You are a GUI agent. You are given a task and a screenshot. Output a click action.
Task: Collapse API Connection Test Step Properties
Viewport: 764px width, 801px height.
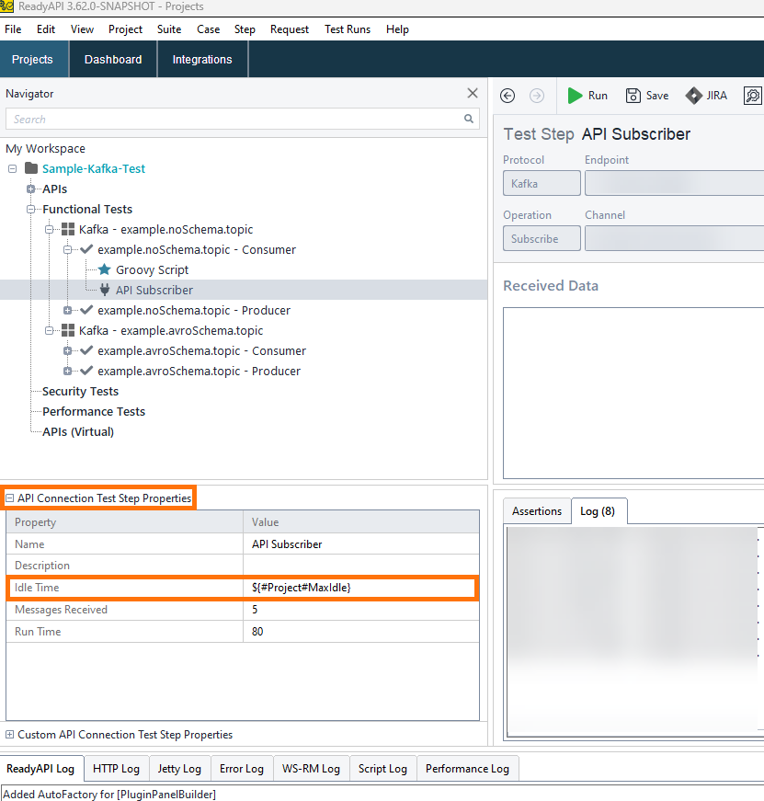10,498
